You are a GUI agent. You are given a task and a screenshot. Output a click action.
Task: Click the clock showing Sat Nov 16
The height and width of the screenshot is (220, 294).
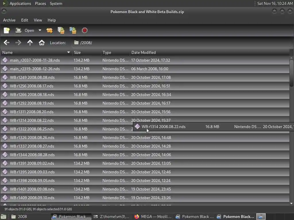pos(275,3)
